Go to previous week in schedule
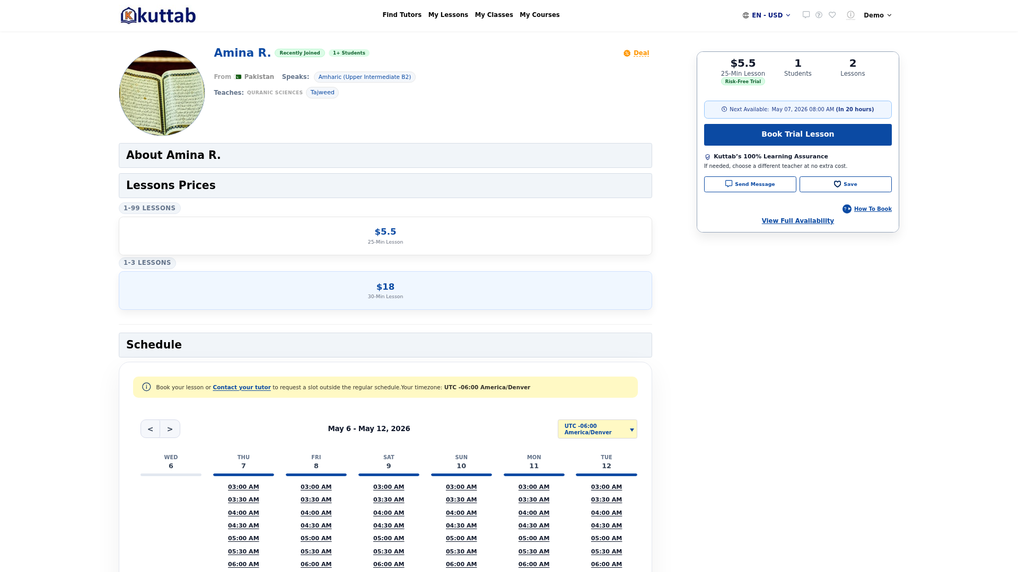The height and width of the screenshot is (572, 1018). coord(151,429)
